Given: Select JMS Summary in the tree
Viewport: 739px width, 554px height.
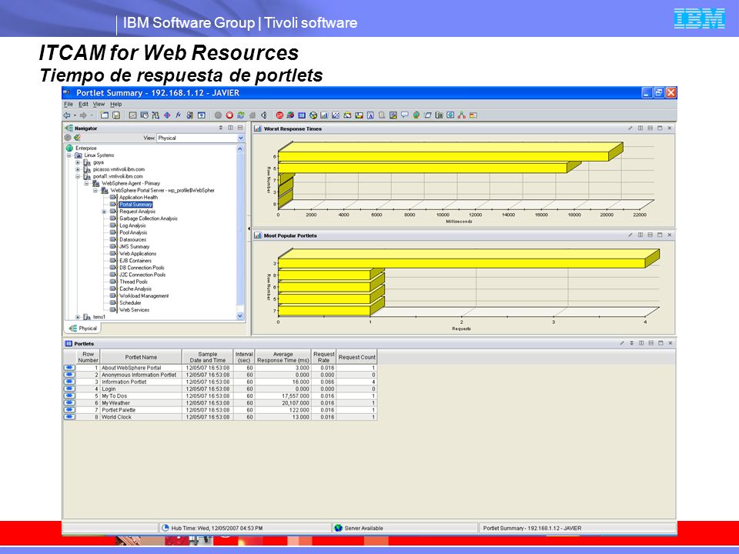Looking at the screenshot, I should (134, 247).
